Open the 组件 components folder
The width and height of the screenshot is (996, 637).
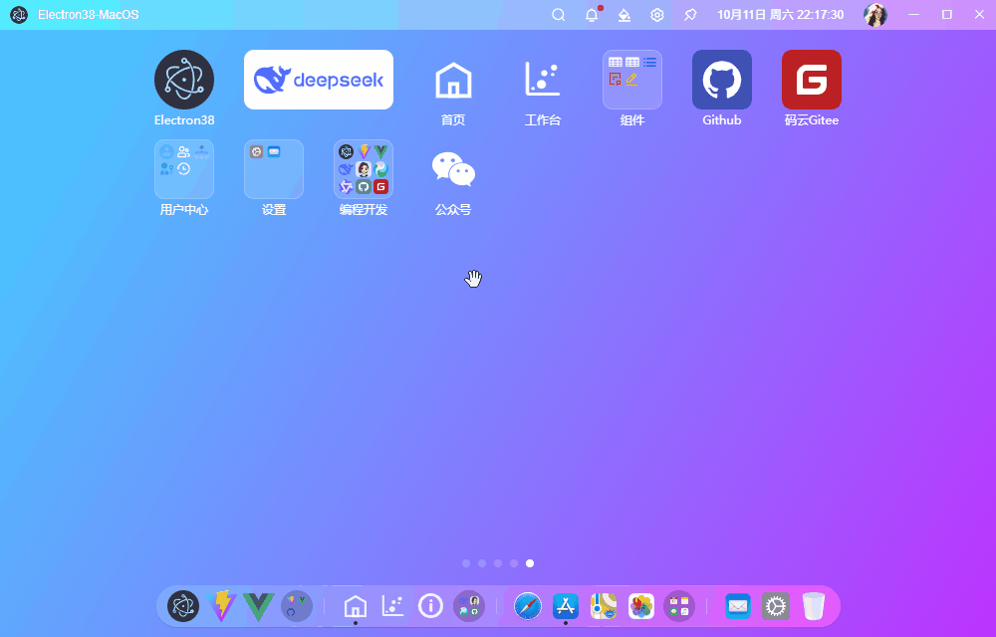click(x=632, y=80)
